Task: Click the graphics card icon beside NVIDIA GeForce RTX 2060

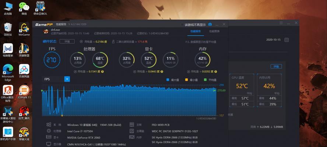Action: coord(49,137)
